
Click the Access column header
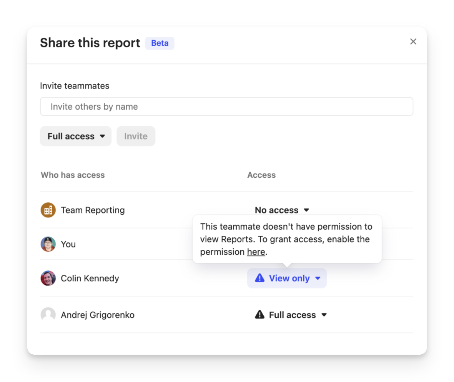261,175
